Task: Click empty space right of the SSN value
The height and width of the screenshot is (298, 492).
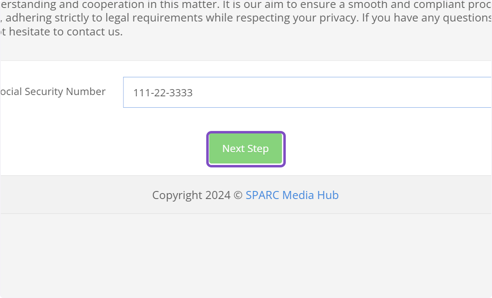Action: (328, 93)
